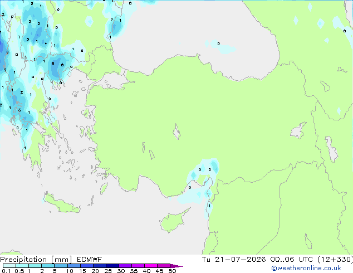
Task: Click the 0.5–1 mm legend swatch
Action: (22, 266)
